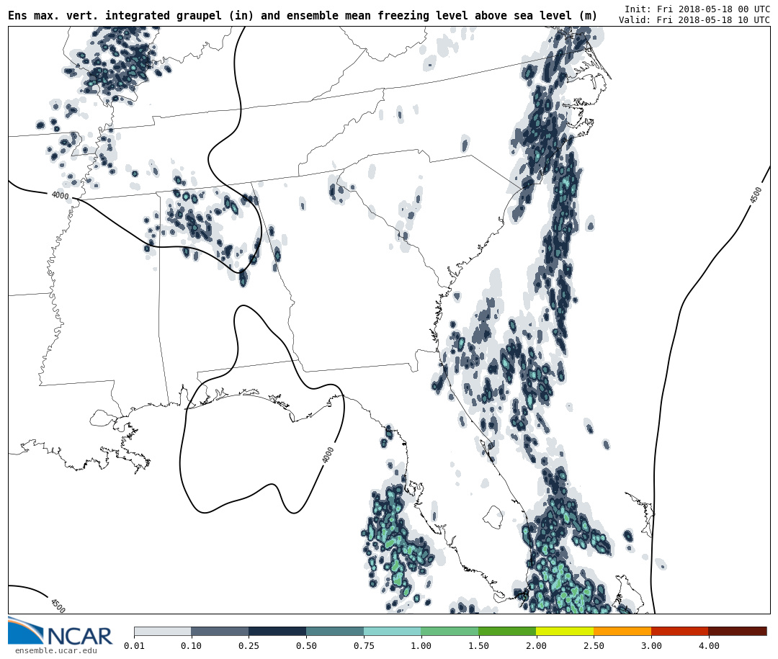778x659 pixels.
Task: Select the graupel and freezing level map title
Action: (x=303, y=15)
